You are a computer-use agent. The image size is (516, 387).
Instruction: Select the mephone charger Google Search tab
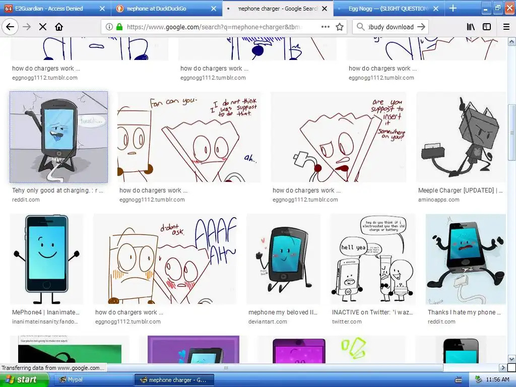tap(277, 9)
